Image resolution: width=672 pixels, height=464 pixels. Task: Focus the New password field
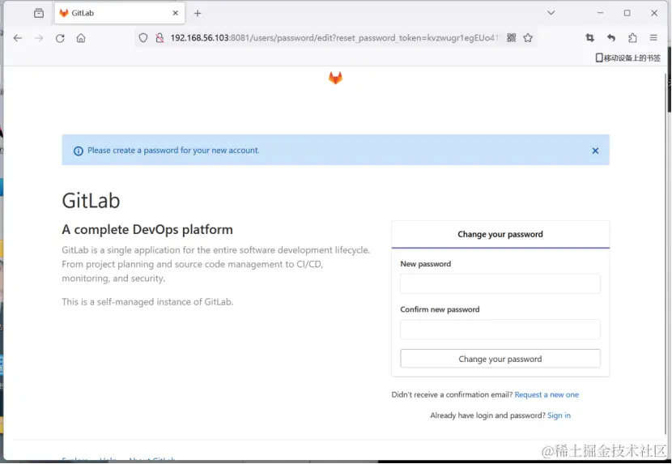500,283
